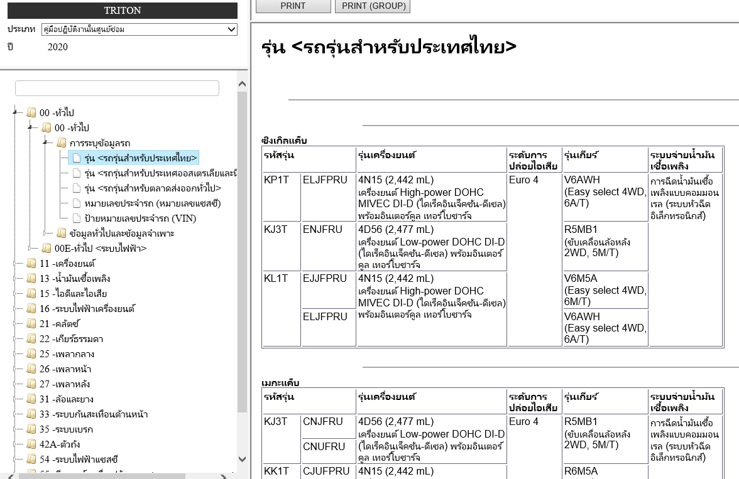Click the document icon of หมายเลขประจำรถ (หมายเลขแชสซี)

(77, 203)
